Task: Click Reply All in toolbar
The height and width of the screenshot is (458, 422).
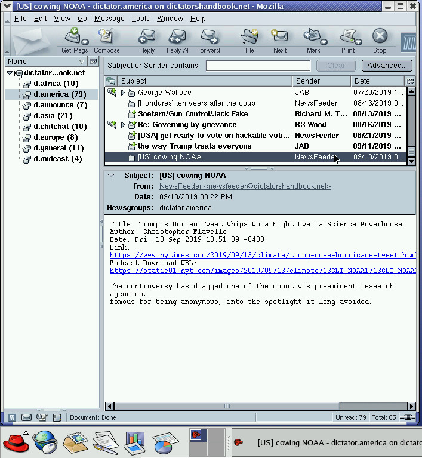Action: pos(178,41)
